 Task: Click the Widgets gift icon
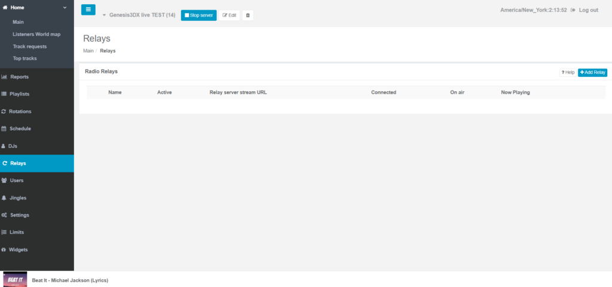(4, 250)
